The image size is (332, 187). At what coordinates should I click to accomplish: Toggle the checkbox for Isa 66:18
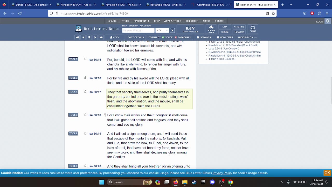click(85, 115)
